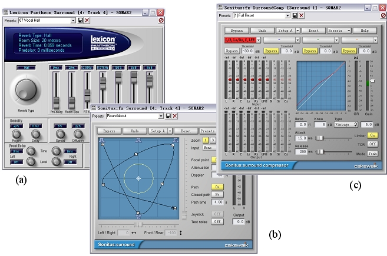Click Reset button in Sonitus Surround toolbar
387x256 pixels.
click(x=186, y=131)
